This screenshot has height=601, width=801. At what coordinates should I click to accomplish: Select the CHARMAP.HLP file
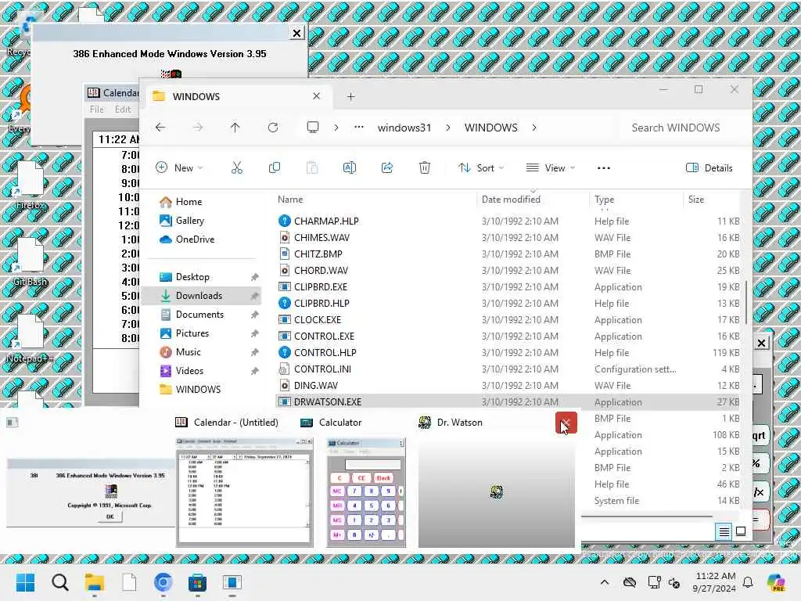tap(508, 221)
